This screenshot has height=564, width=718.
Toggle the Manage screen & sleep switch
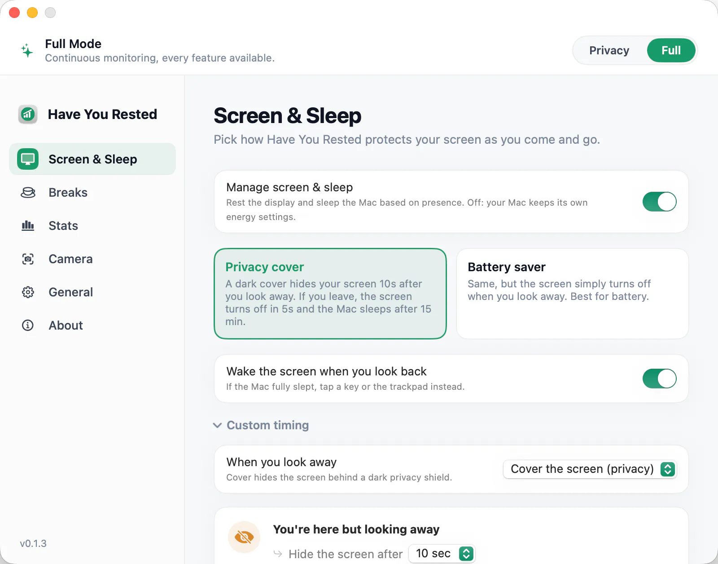coord(659,202)
